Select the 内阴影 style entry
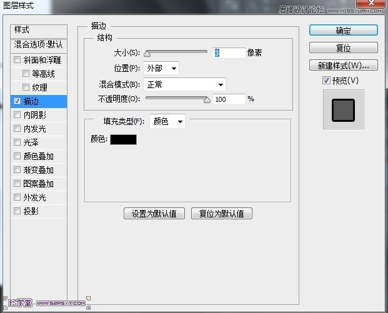This screenshot has height=313, width=388. [34, 115]
